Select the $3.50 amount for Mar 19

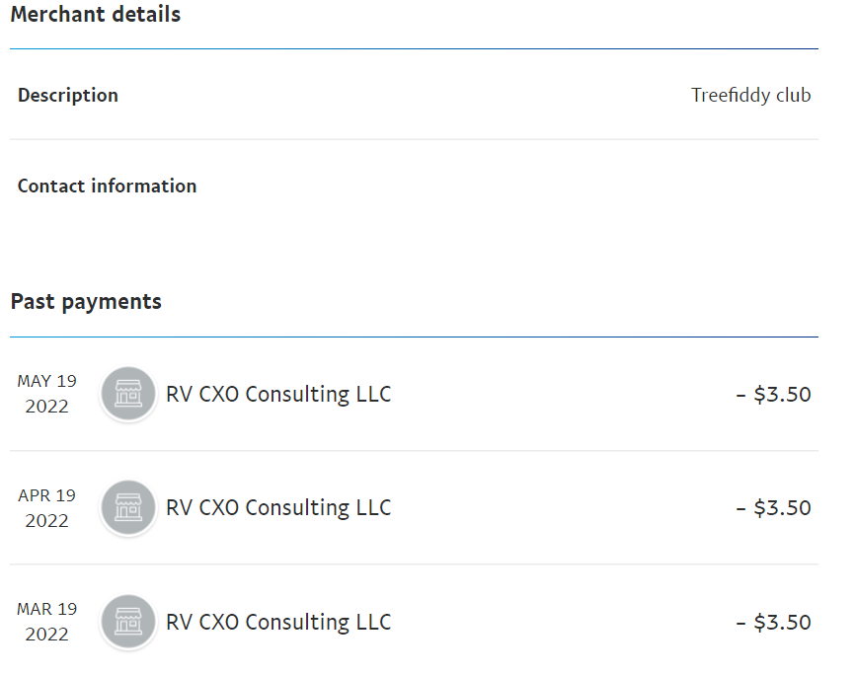tap(774, 623)
